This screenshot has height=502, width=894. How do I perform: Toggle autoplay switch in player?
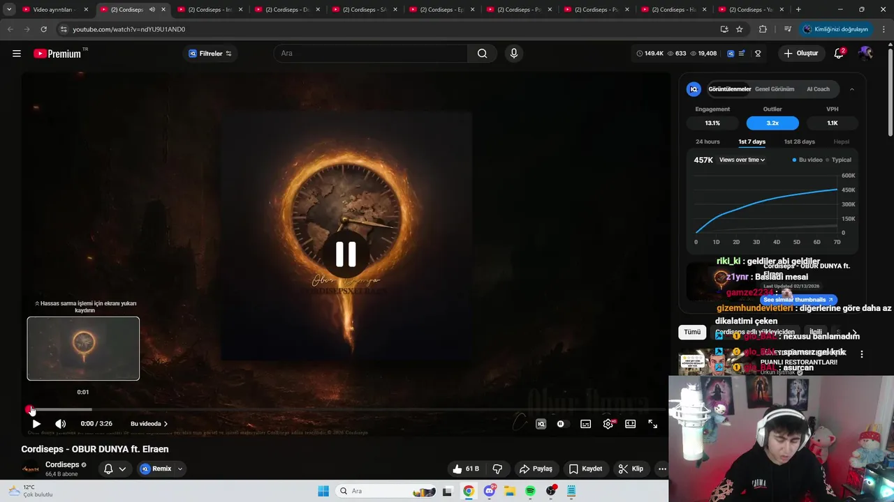pyautogui.click(x=562, y=424)
